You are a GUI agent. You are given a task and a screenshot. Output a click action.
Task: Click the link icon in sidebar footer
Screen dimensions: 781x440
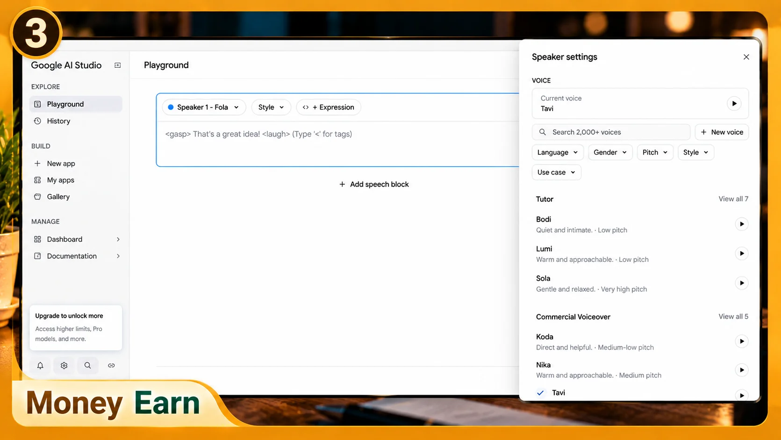click(111, 366)
